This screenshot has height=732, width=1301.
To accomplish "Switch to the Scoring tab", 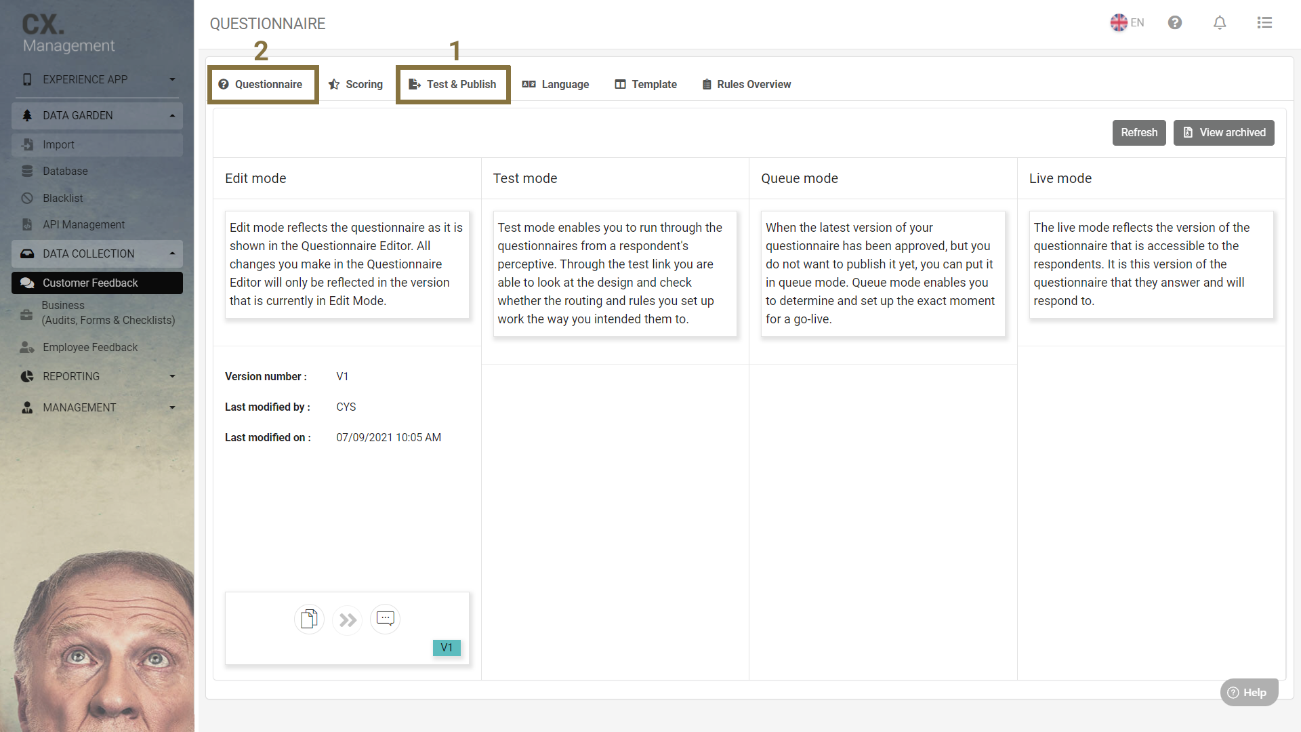I will tap(356, 84).
